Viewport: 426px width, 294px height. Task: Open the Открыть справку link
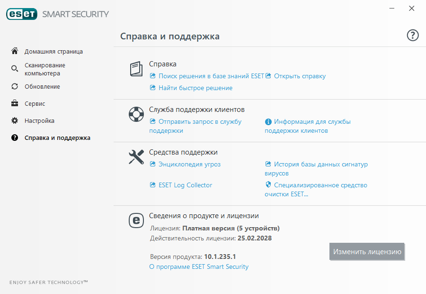click(x=300, y=76)
